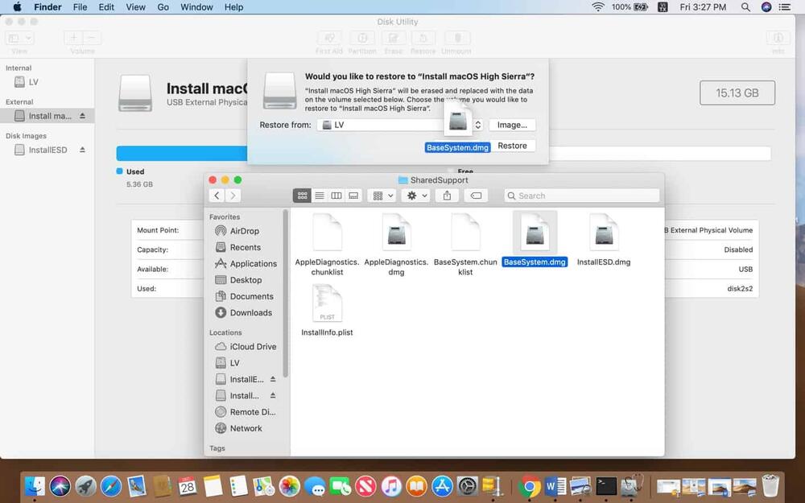Click the Image... button
Viewport: 805px width, 503px height.
tap(512, 125)
